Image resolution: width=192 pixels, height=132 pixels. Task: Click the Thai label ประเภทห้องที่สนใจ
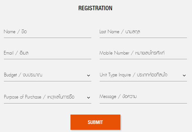[152, 75]
